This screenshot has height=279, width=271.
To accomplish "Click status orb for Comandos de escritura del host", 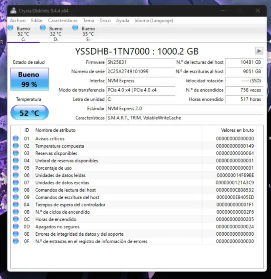I will (x=16, y=197).
